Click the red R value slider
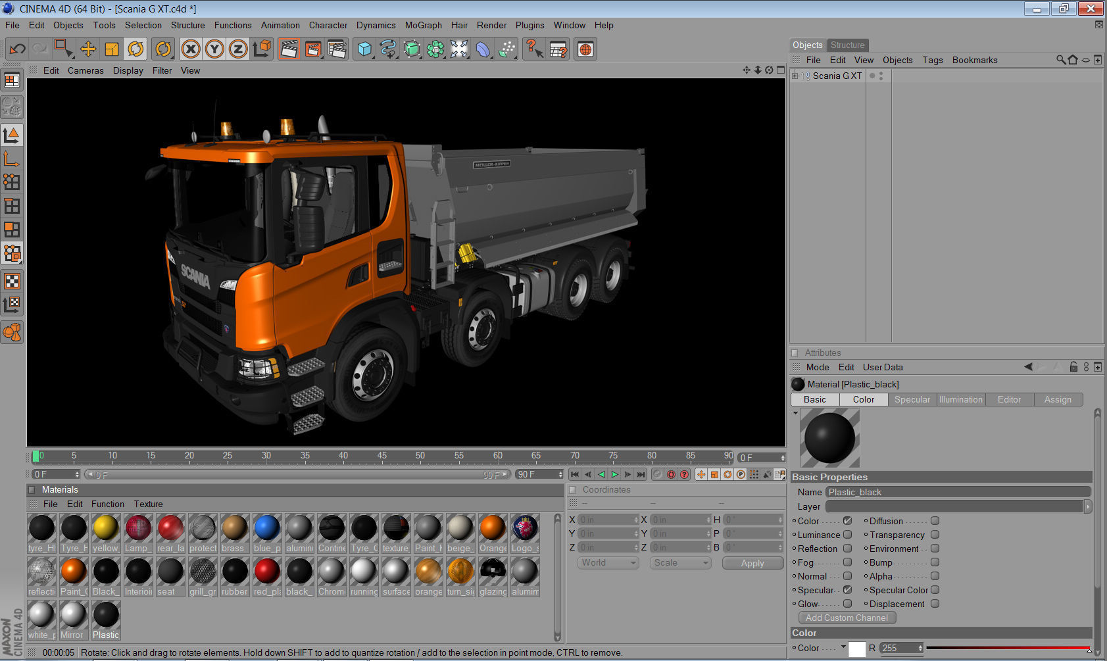 [x=1008, y=648]
